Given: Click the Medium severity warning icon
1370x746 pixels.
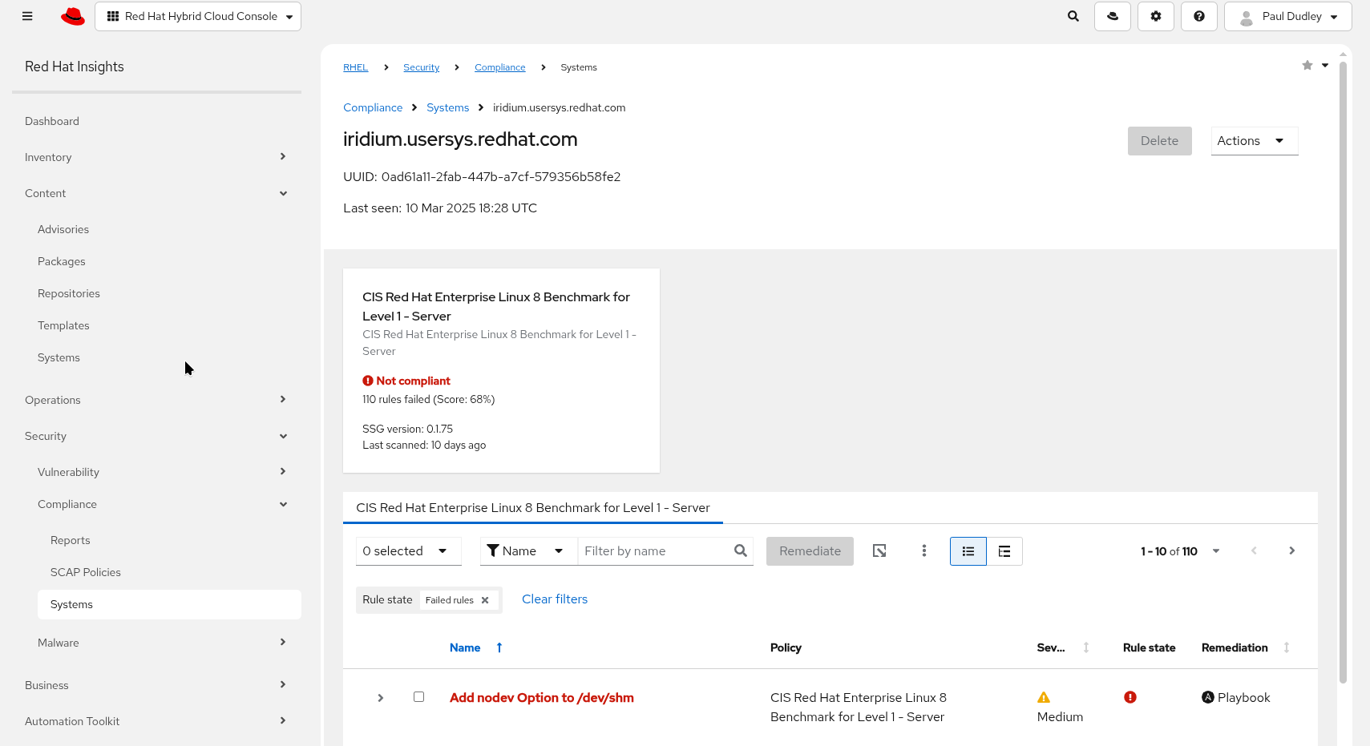Looking at the screenshot, I should [1044, 697].
